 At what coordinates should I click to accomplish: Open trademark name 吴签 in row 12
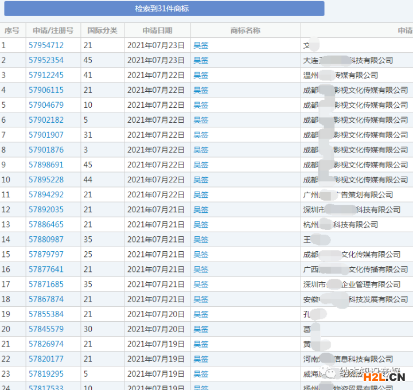click(201, 210)
